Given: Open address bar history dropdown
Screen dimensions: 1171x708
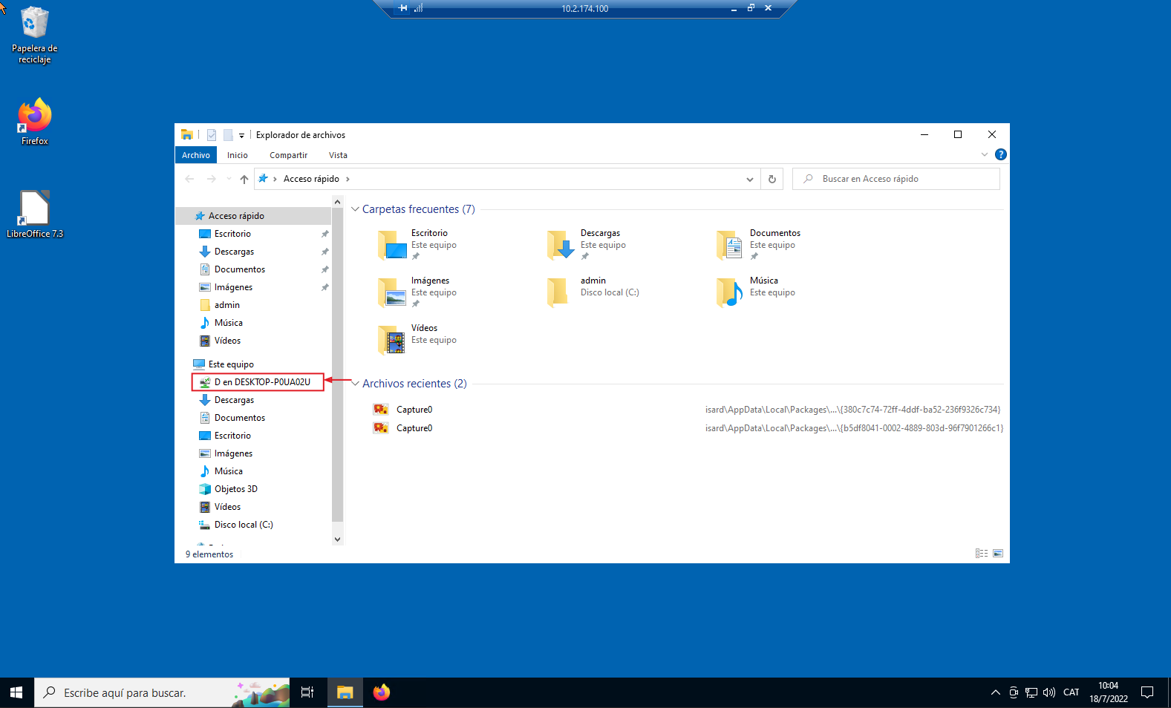Looking at the screenshot, I should tap(749, 179).
